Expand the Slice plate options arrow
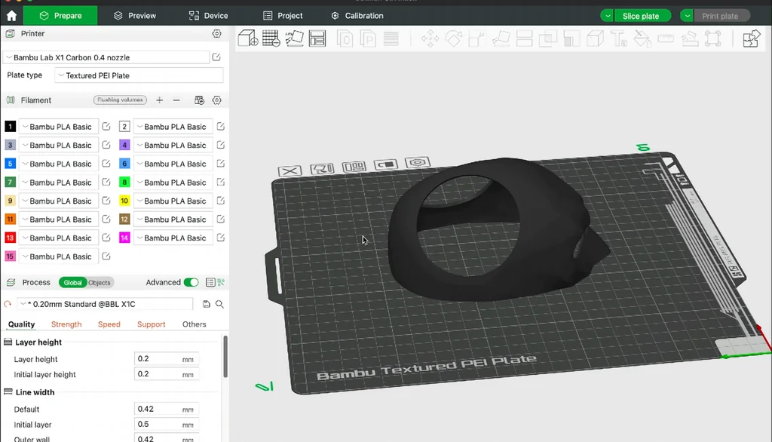Screen dimensions: 772x442 coord(608,16)
